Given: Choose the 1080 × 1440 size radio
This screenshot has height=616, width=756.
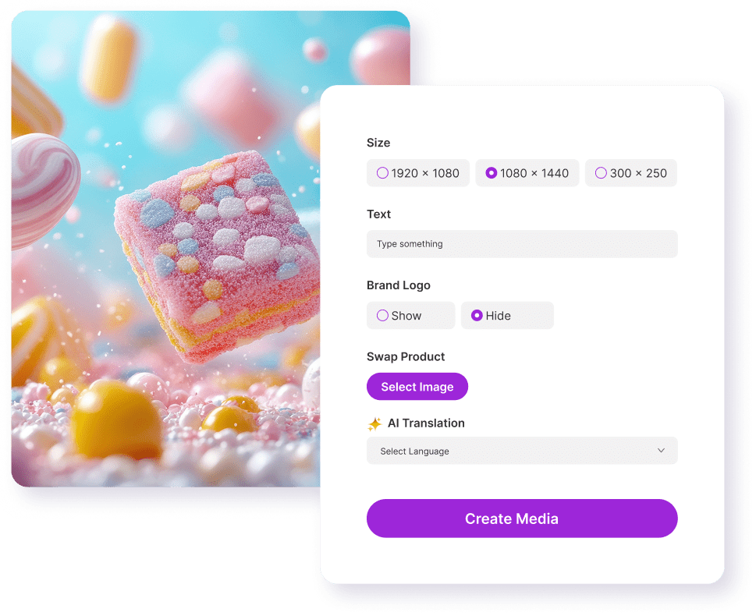Looking at the screenshot, I should 527,173.
